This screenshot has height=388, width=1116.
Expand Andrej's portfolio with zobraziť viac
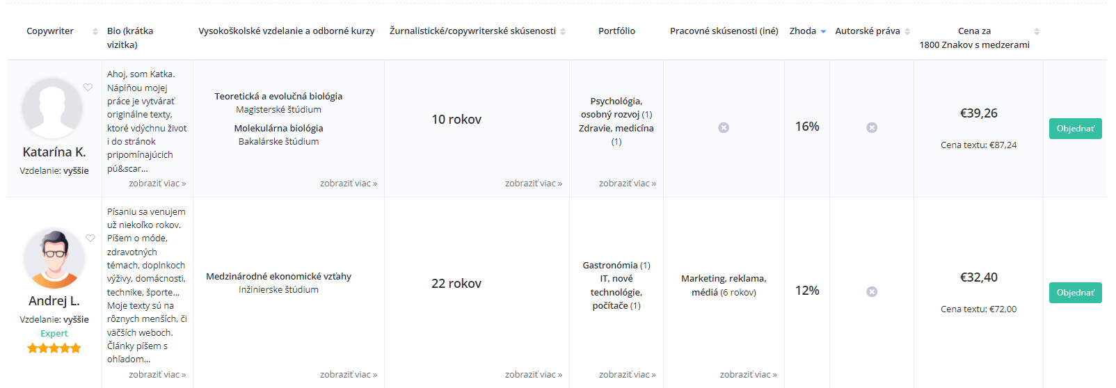click(627, 375)
